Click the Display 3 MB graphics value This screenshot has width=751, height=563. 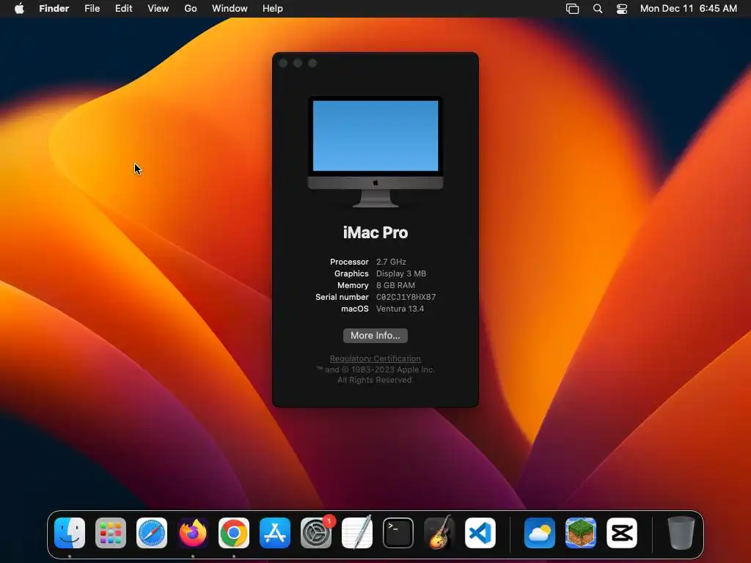pos(401,273)
